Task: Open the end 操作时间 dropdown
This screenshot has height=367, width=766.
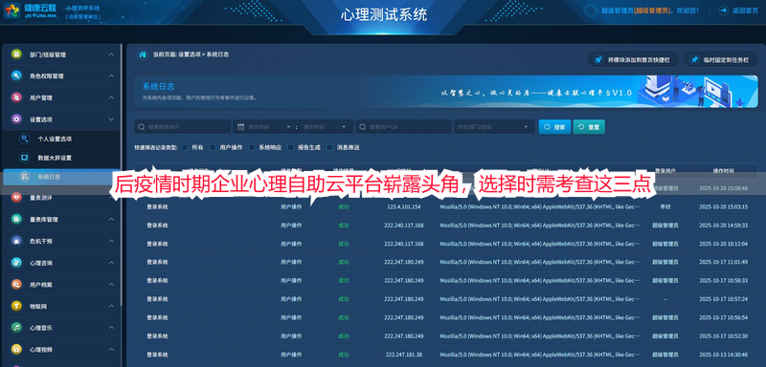Action: pyautogui.click(x=344, y=127)
